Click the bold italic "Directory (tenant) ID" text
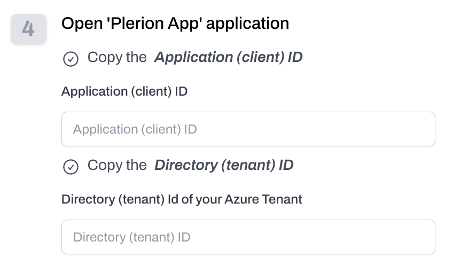The width and height of the screenshot is (453, 265). point(224,165)
